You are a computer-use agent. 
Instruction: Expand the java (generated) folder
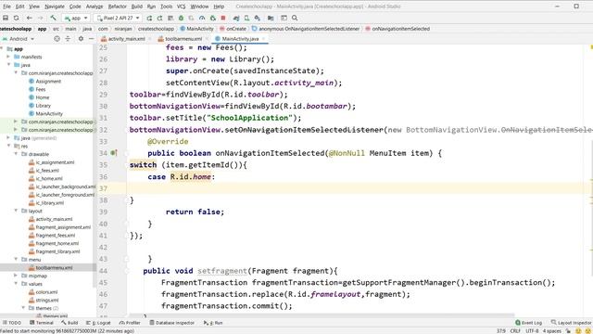[x=8, y=138]
